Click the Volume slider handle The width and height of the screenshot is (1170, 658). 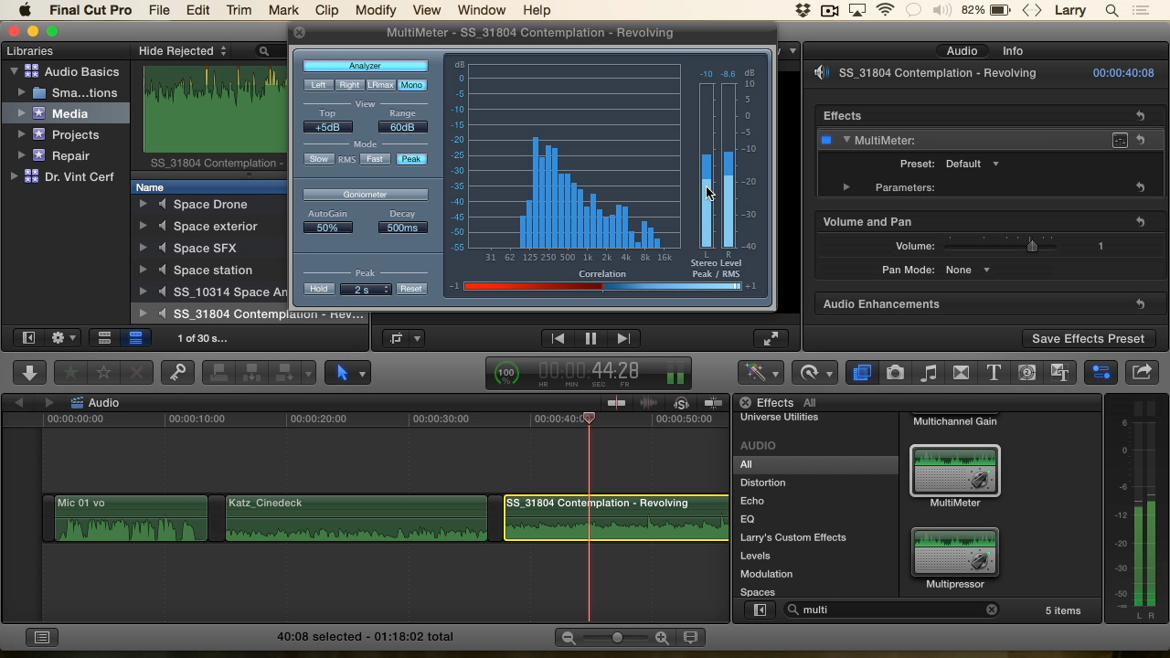[x=1032, y=246]
